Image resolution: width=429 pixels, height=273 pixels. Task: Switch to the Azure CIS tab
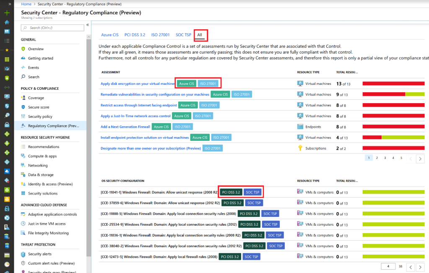pyautogui.click(x=110, y=35)
